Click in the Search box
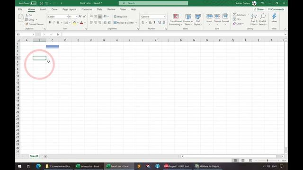Screen dimensions: 303x170 tap(153, 3)
